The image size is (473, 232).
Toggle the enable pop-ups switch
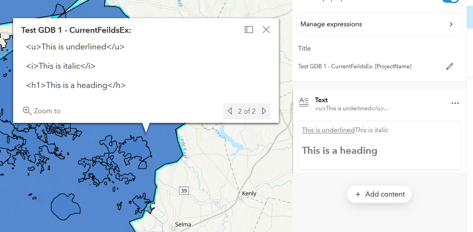(451, 1)
